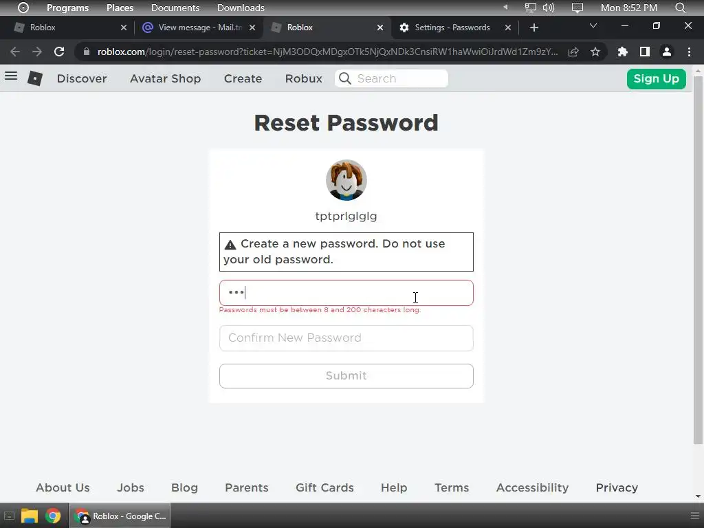
Task: Focus the new password field
Action: (346, 293)
